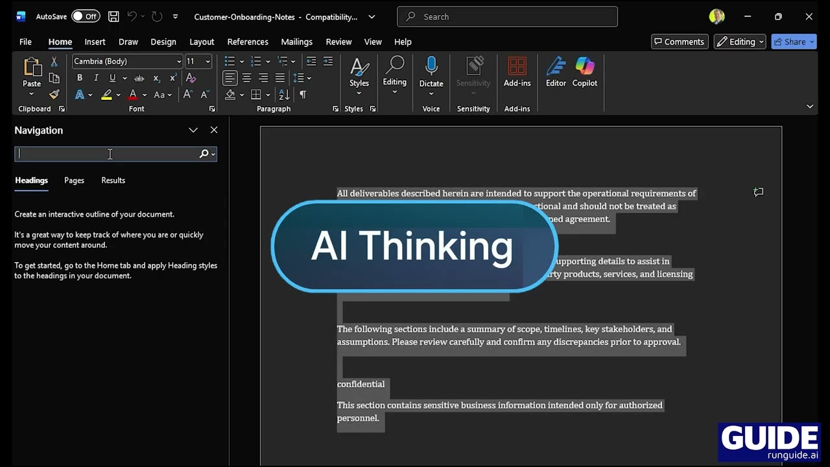Screen dimensions: 830x467
Task: Expand numbering list options arrow
Action: (x=268, y=61)
